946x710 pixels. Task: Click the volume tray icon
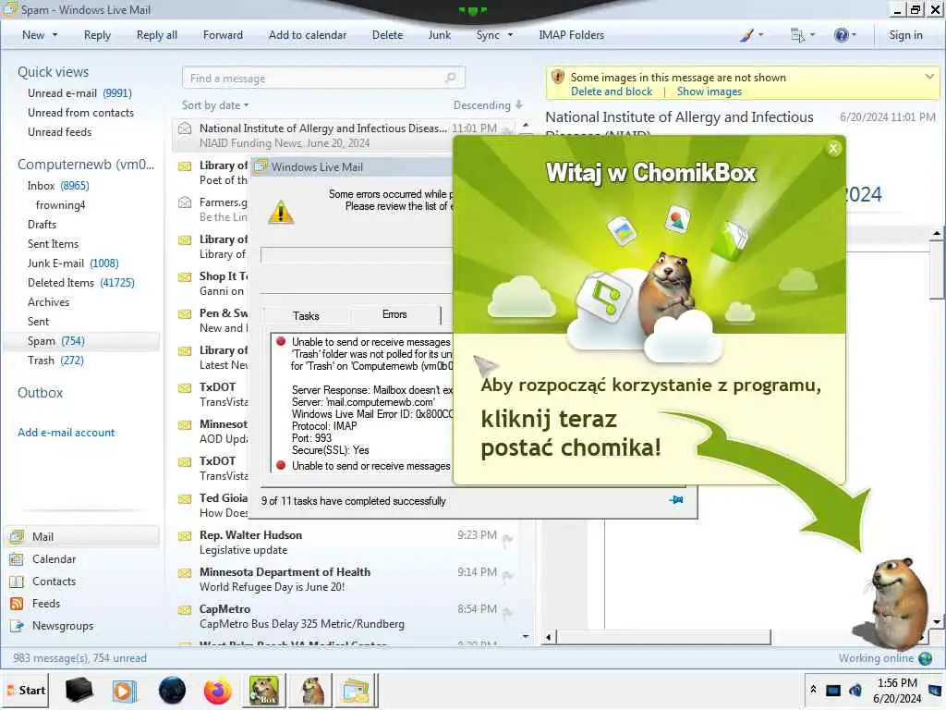855,690
